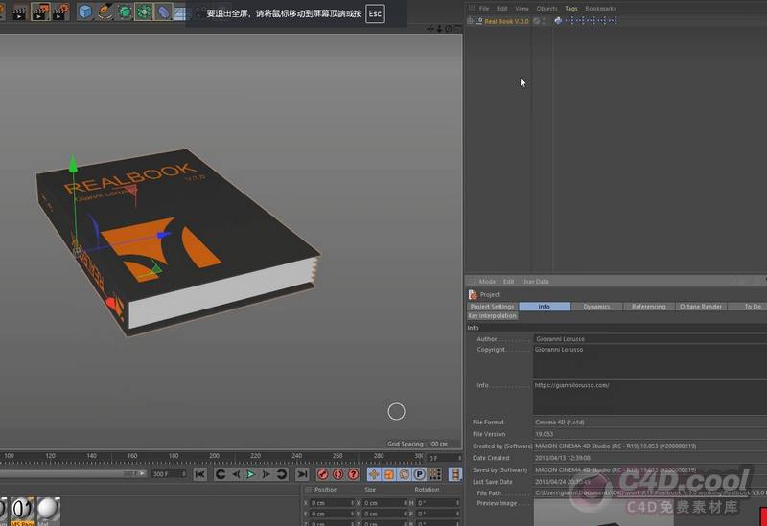Switch to the Dynamics tab
The image size is (767, 526).
(x=596, y=307)
